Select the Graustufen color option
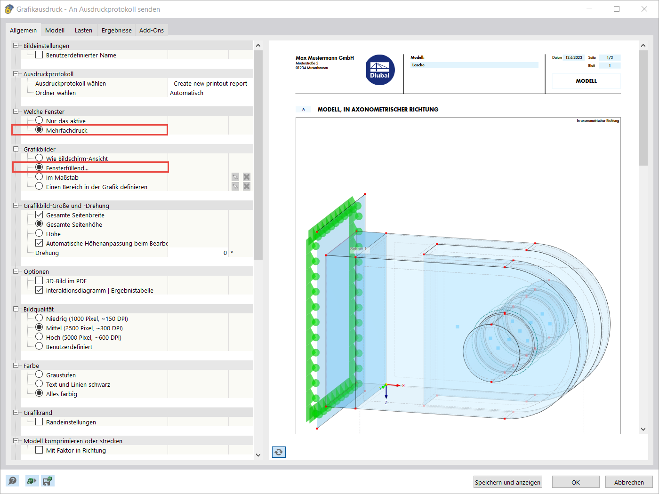The height and width of the screenshot is (494, 659). click(39, 374)
